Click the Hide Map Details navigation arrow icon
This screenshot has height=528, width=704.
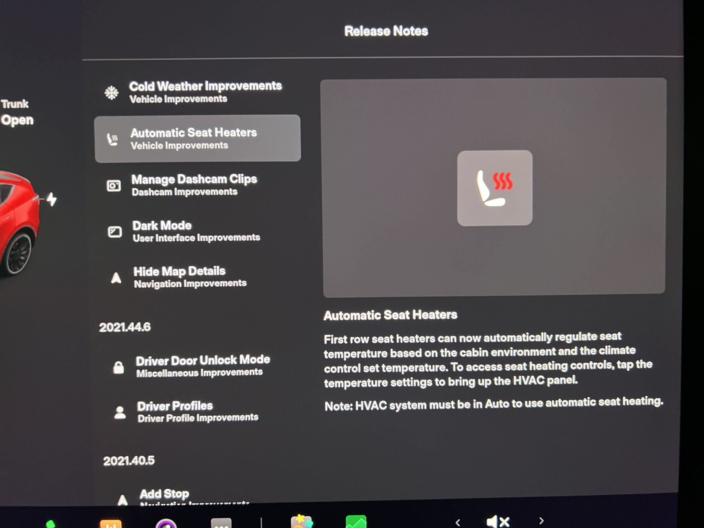point(116,278)
